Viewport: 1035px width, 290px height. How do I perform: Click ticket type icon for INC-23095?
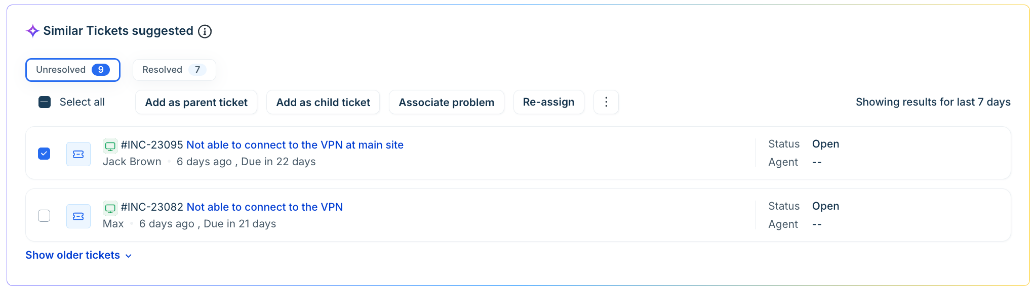[x=78, y=154]
